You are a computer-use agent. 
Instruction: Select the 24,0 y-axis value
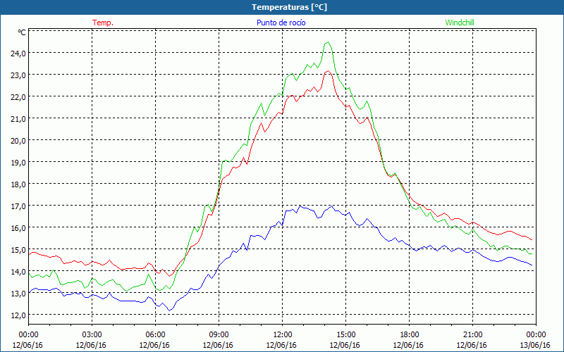[18, 54]
